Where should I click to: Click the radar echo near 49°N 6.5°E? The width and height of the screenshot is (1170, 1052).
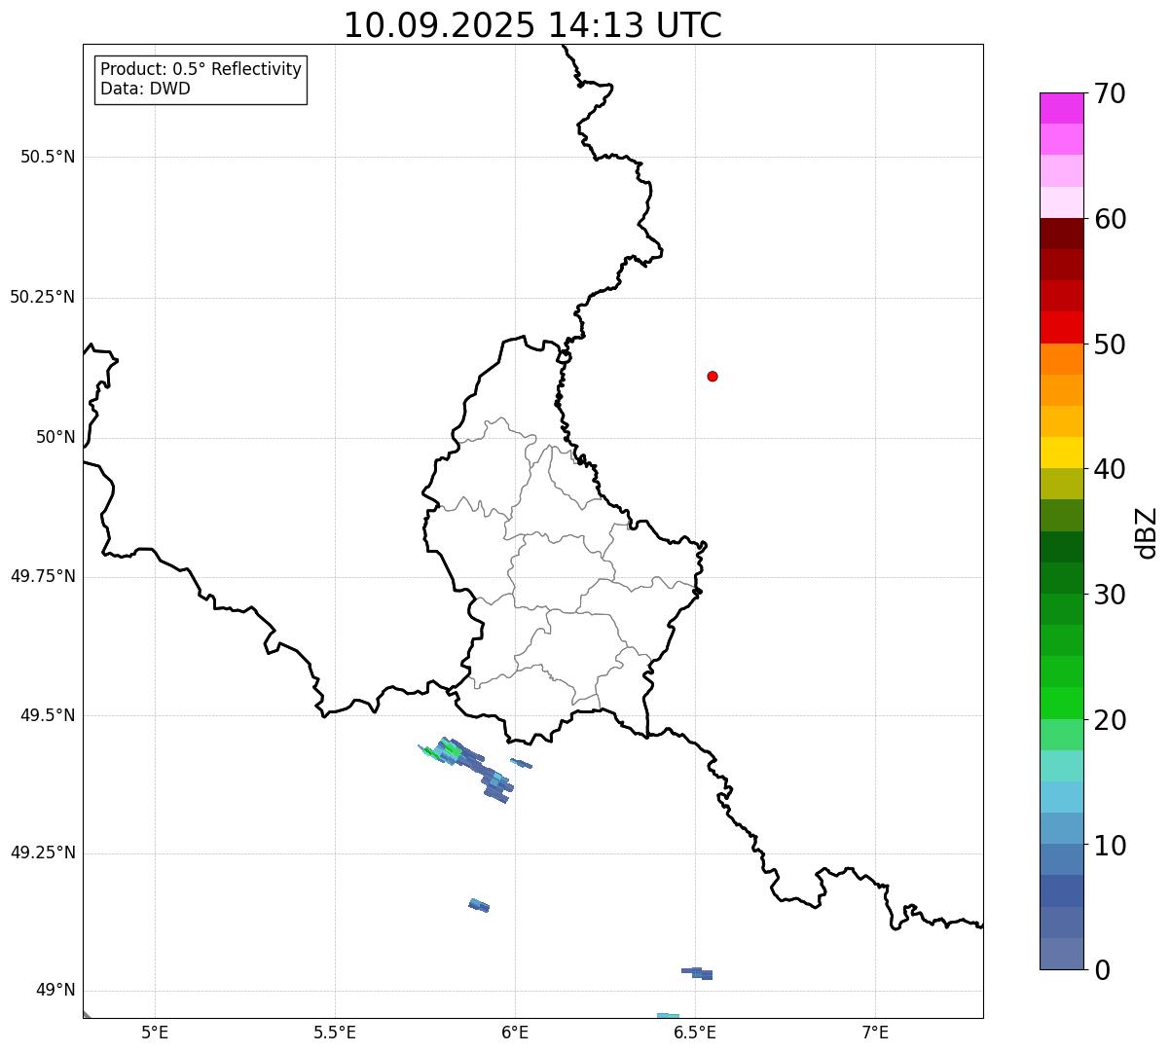tap(697, 972)
